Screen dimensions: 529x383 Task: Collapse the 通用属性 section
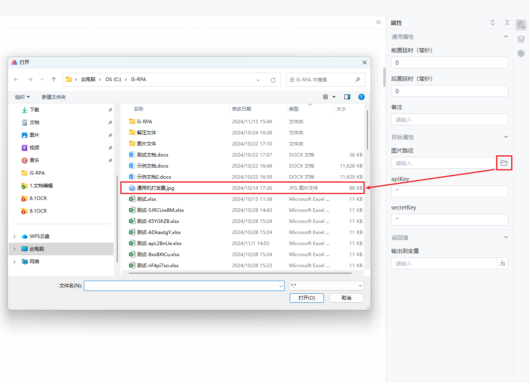click(506, 36)
